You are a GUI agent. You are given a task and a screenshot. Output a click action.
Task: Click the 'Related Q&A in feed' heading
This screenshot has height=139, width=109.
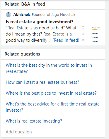(25, 4)
